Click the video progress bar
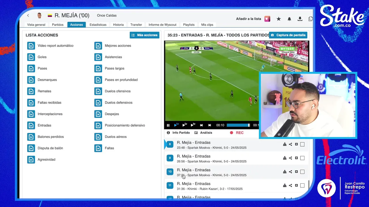 click(238, 125)
